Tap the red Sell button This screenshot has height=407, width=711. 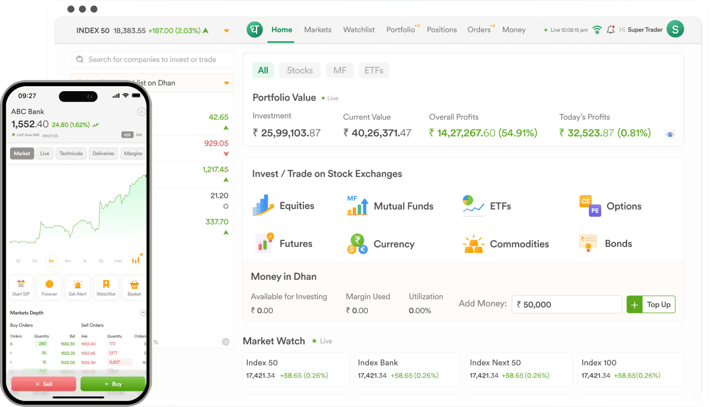pyautogui.click(x=44, y=384)
